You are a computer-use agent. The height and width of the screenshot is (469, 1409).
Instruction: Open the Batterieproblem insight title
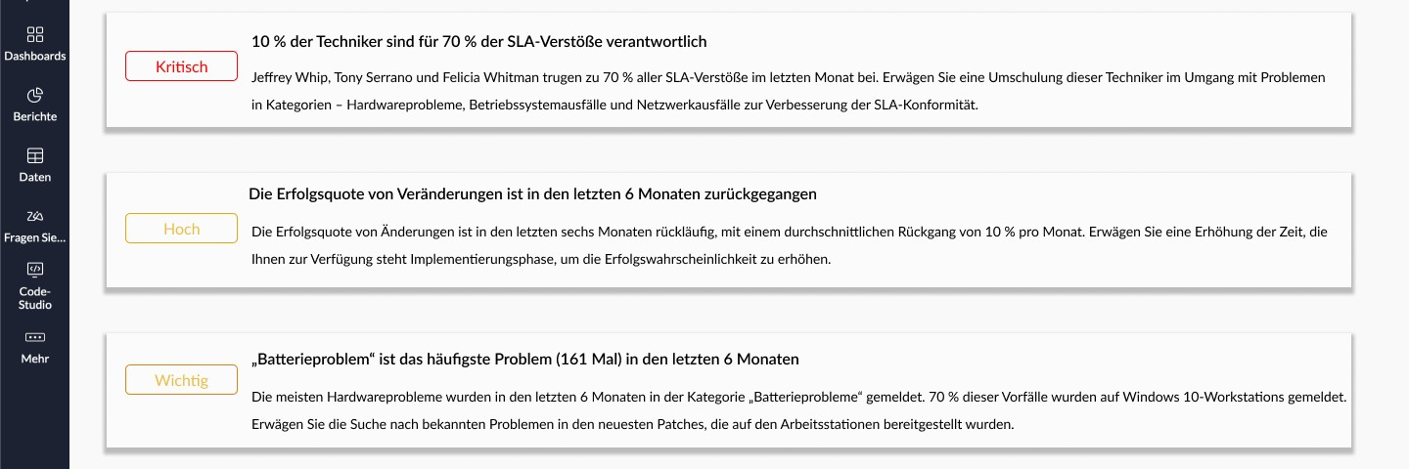[x=525, y=360]
